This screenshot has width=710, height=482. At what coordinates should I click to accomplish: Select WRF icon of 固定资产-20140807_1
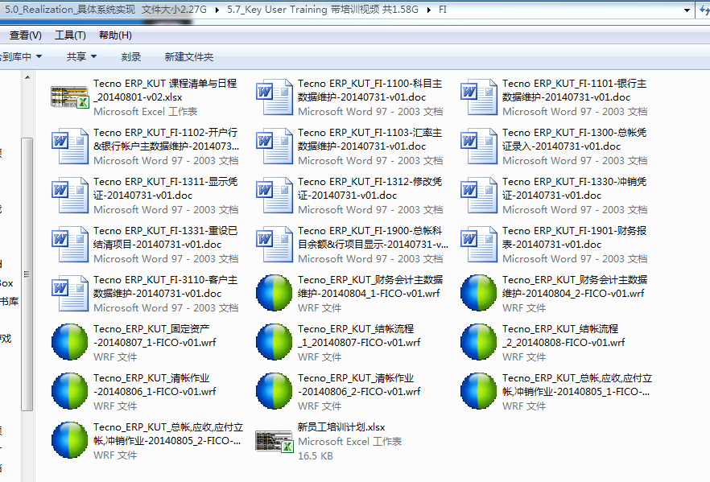(x=70, y=342)
